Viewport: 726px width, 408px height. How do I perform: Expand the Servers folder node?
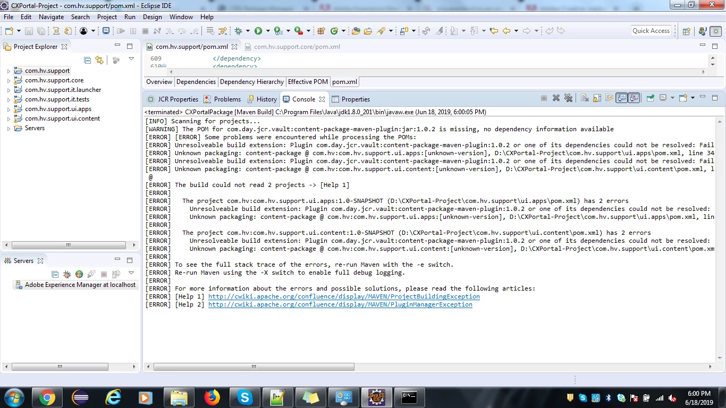click(x=9, y=128)
